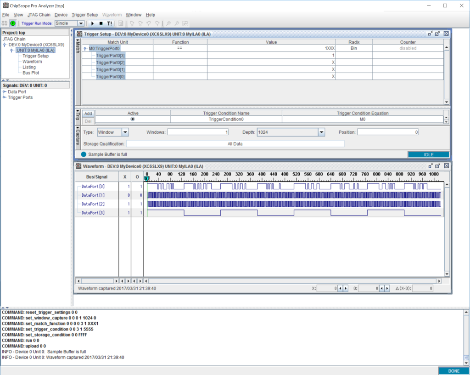Open the View menu
The image size is (470, 375).
[x=18, y=15]
